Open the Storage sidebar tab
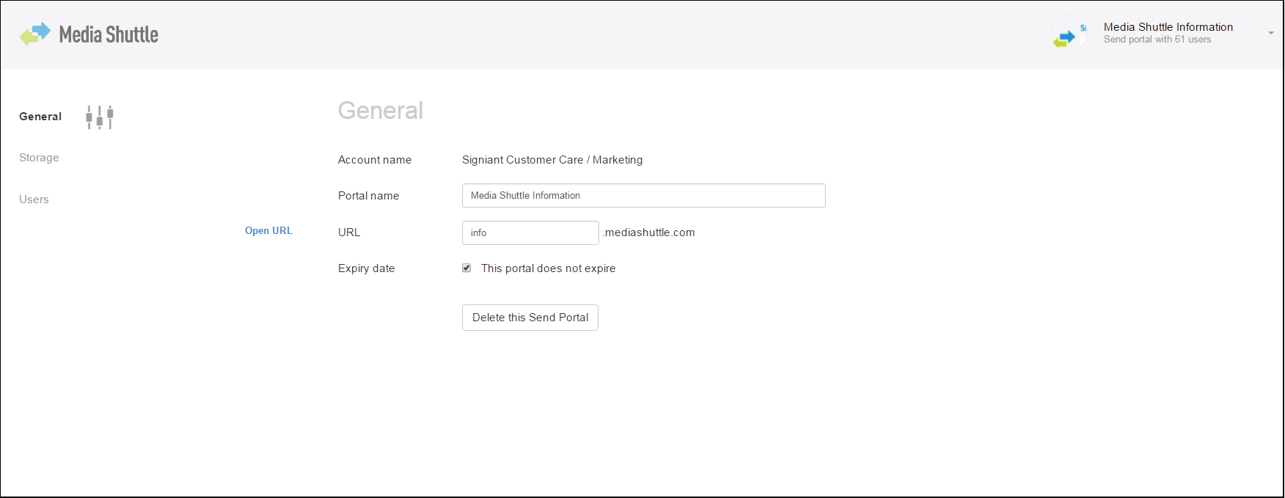This screenshot has width=1285, height=498. [39, 158]
